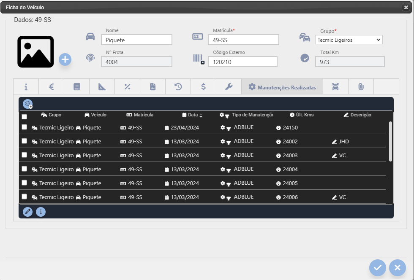This screenshot has height=280, width=414.
Task: Click the Nº Frota field 4004
Action: coord(136,62)
